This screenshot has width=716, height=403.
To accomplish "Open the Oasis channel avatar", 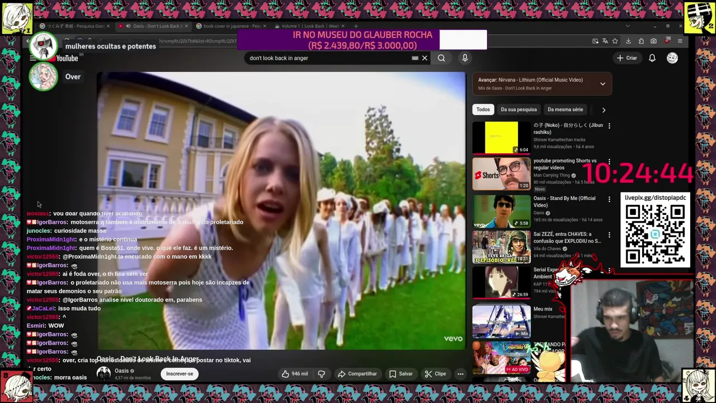I will [103, 374].
